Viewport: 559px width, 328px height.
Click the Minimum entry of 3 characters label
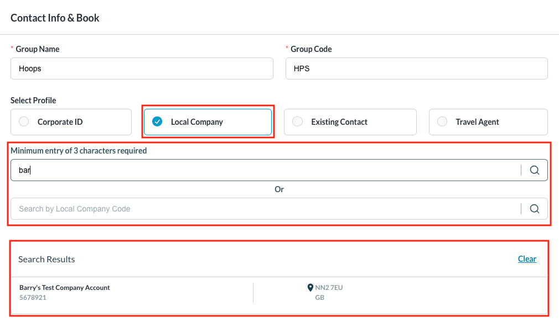tap(79, 150)
